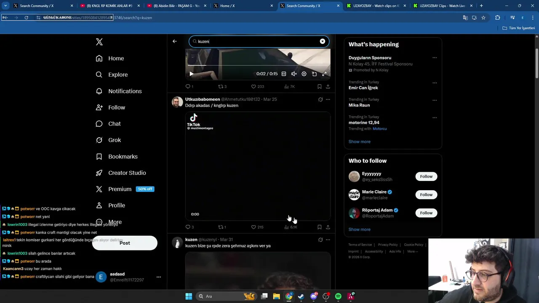Click the X logo in the sidebar
The image size is (539, 303).
click(x=99, y=42)
